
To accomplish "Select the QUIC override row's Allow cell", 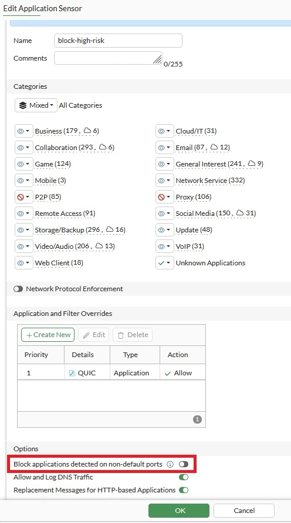I will (182, 373).
